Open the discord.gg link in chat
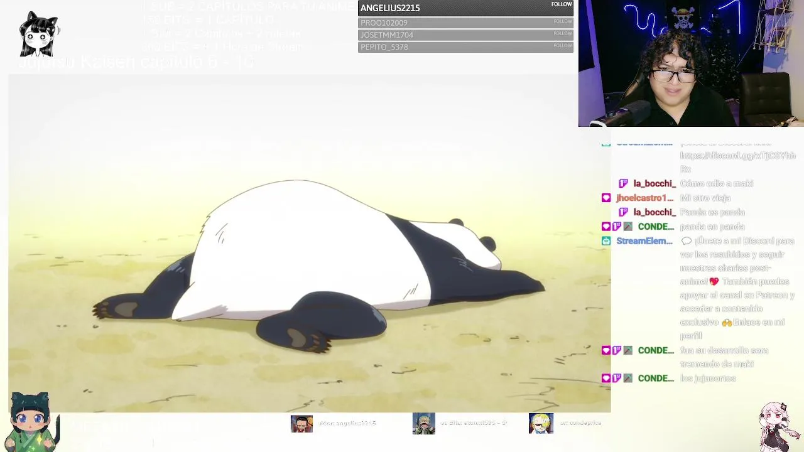 [738, 162]
